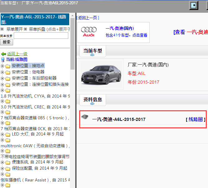The image size is (208, 188).
Task: Click the 搜索 button
Action: point(7,42)
